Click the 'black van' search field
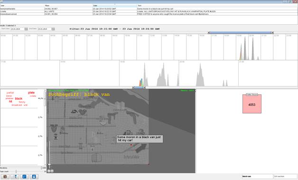Viewport: 298px width, 180px height. pyautogui.click(x=257, y=176)
